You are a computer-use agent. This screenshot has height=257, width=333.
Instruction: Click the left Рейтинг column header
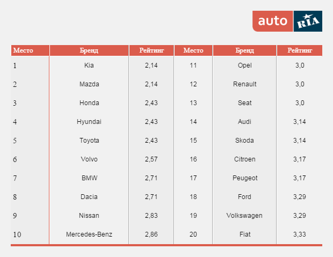point(151,50)
